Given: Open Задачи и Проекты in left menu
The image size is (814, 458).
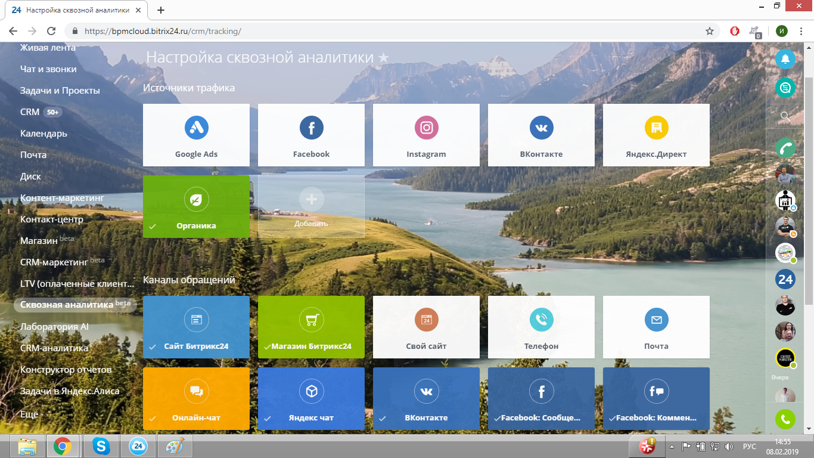Looking at the screenshot, I should click(60, 91).
